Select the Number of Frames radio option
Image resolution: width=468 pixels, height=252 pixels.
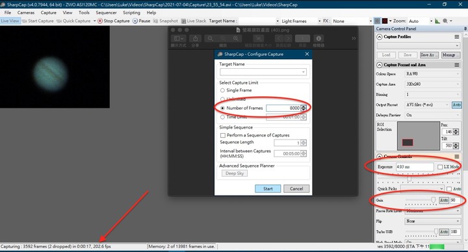(222, 108)
